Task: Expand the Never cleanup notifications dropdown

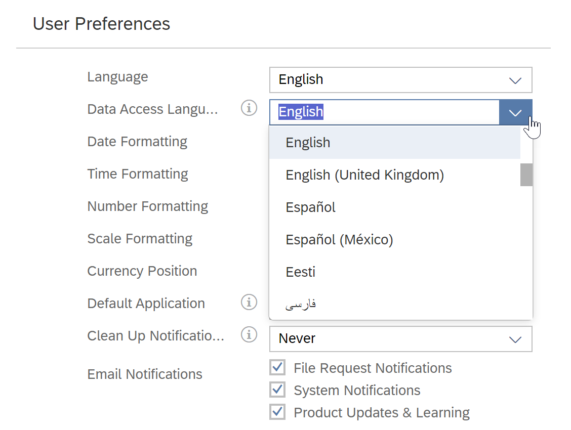Action: click(515, 339)
